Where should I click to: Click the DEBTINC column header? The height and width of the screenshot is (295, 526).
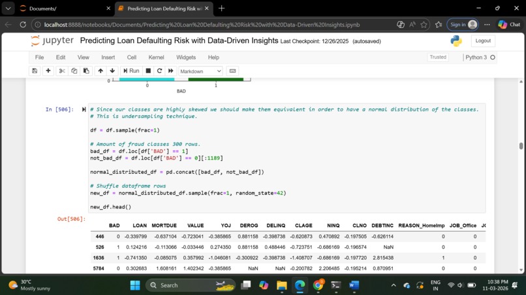pos(382,226)
